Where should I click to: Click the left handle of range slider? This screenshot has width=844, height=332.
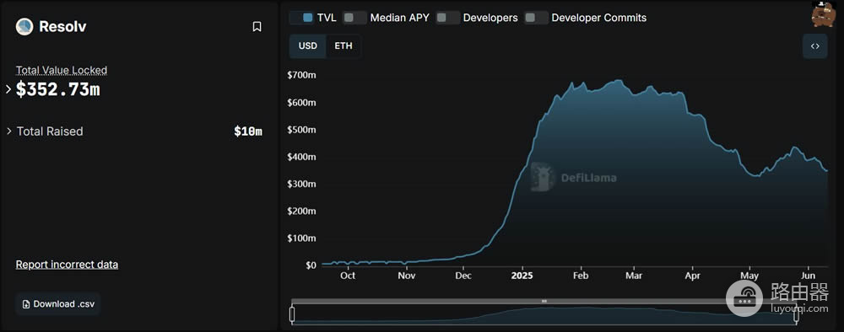[292, 314]
